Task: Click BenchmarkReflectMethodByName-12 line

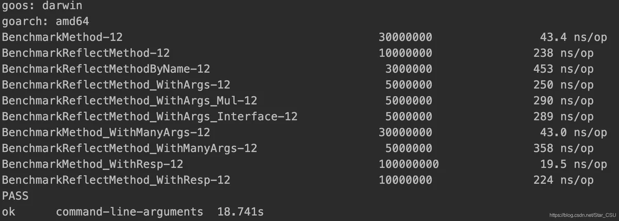Action: (x=298, y=69)
